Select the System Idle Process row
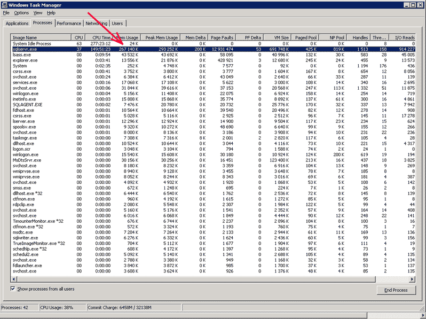This screenshot has height=319, width=426. [x=213, y=43]
